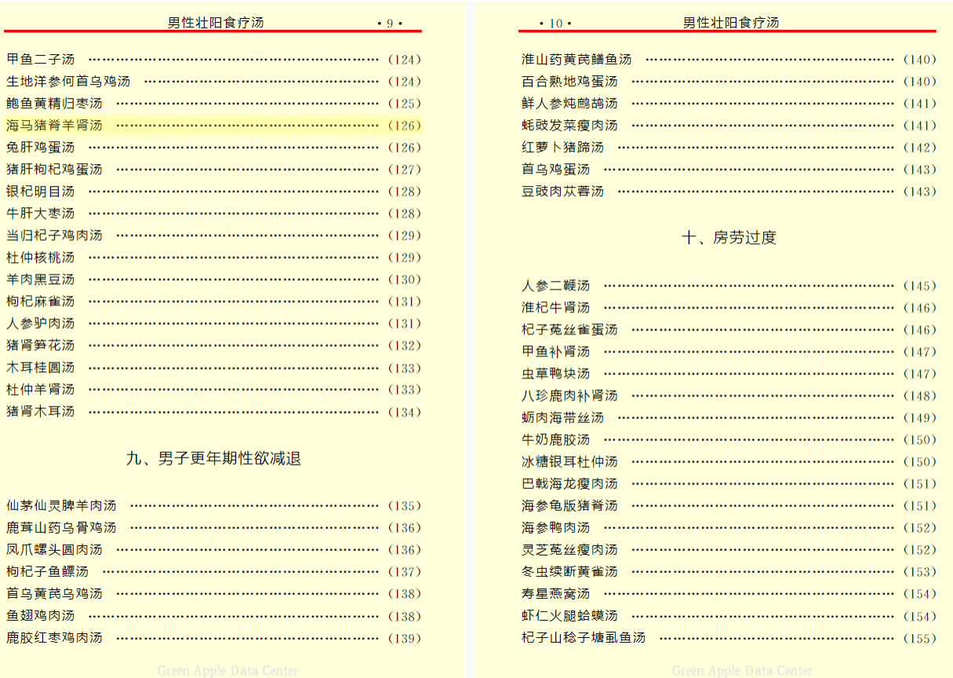Jump to 当归杞子鸡肉汤 entry
Viewport: 953px width, 678px height.
coord(55,235)
